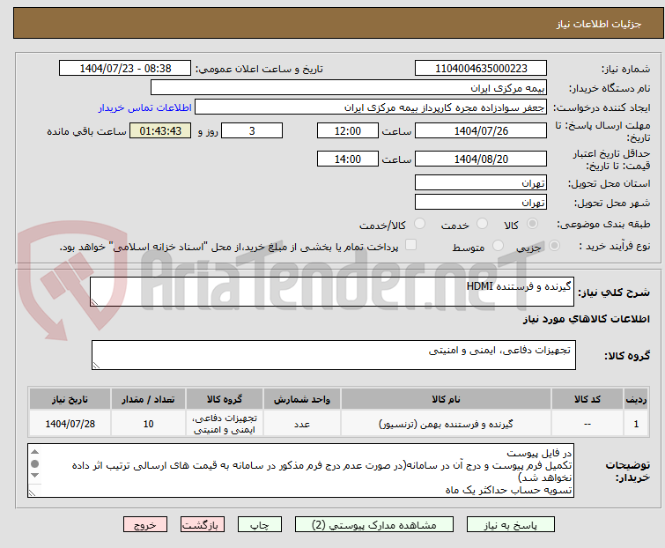Click the خروج exit button
665x548 pixels.
click(x=145, y=525)
